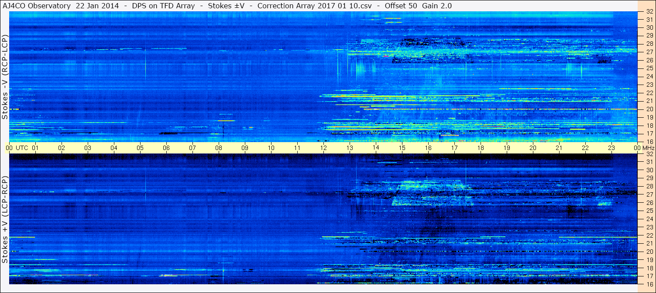Click the 15 hour time marker
Image resolution: width=656 pixels, height=293 pixels.
click(402, 148)
